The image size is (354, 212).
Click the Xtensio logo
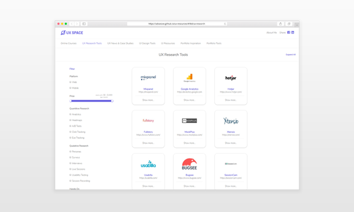pos(231,121)
